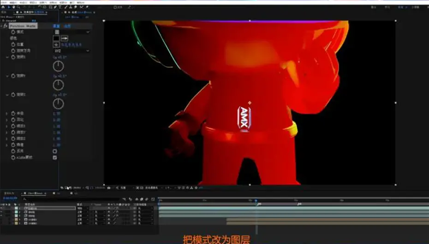Image resolution: width=429 pixels, height=244 pixels.
Task: Click the blue current-time indicator on timeline
Action: pos(256,201)
